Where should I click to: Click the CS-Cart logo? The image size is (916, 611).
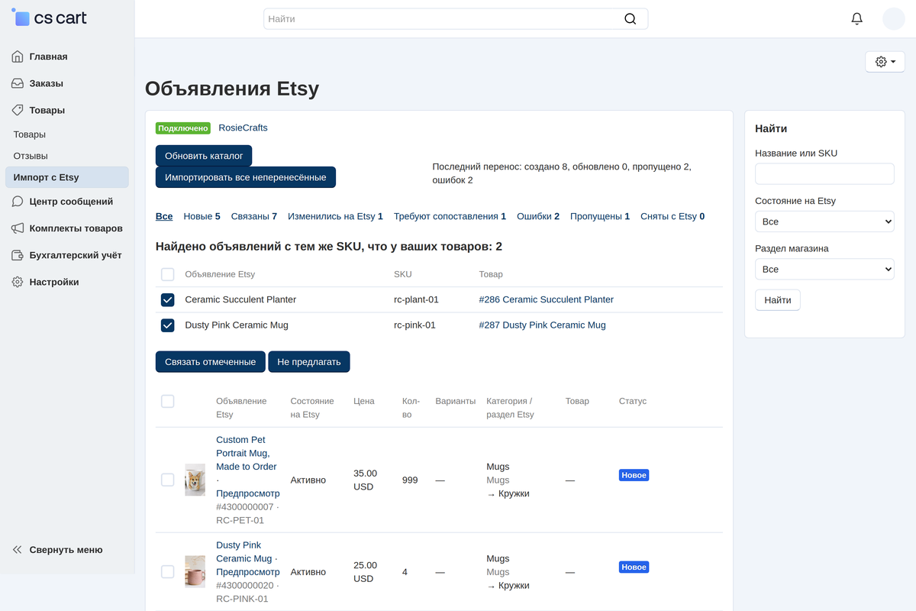50,18
